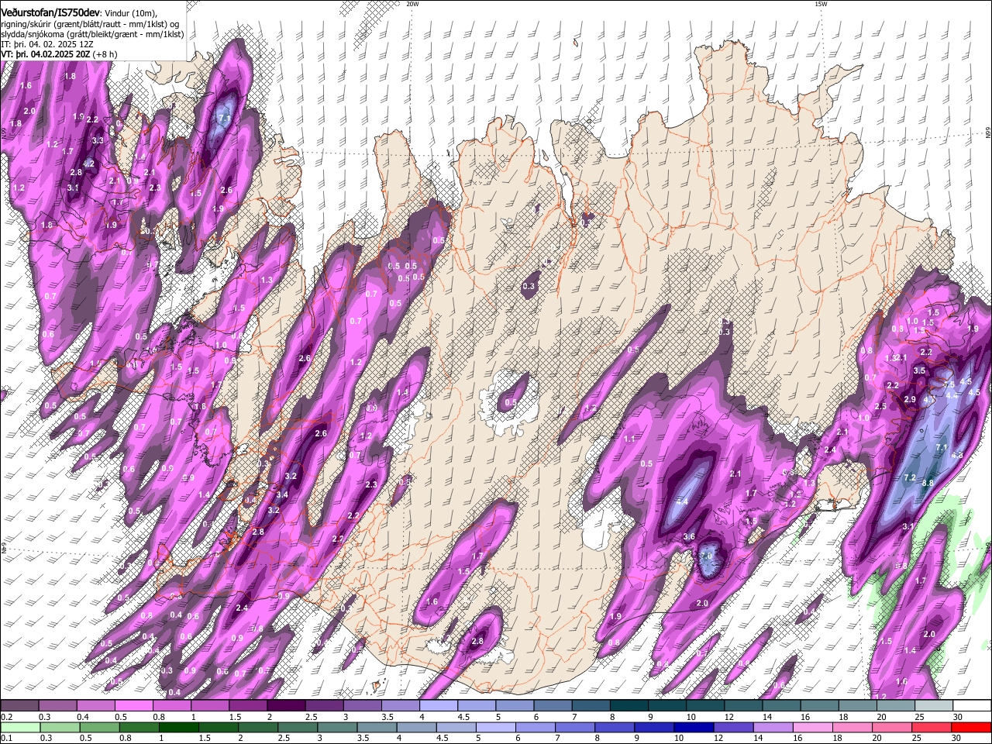Click the 0.1 label under the rain scale
Screen dimensions: 992x744
tap(7, 738)
